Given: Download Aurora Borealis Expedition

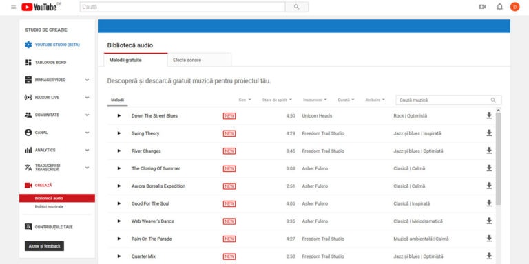Looking at the screenshot, I should [x=489, y=186].
